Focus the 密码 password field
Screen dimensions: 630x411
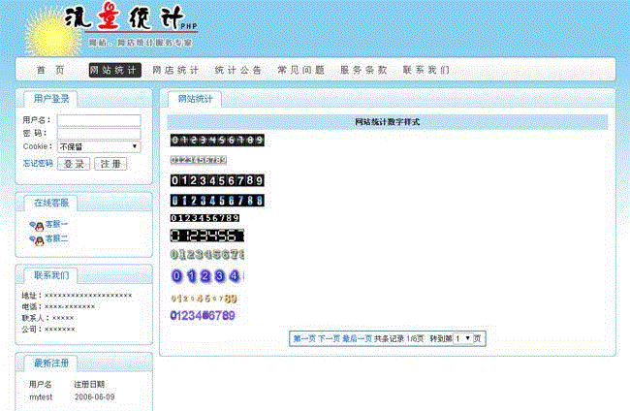pos(99,133)
